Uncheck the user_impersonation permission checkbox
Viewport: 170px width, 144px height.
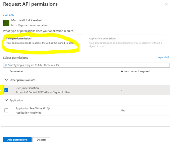6,90
